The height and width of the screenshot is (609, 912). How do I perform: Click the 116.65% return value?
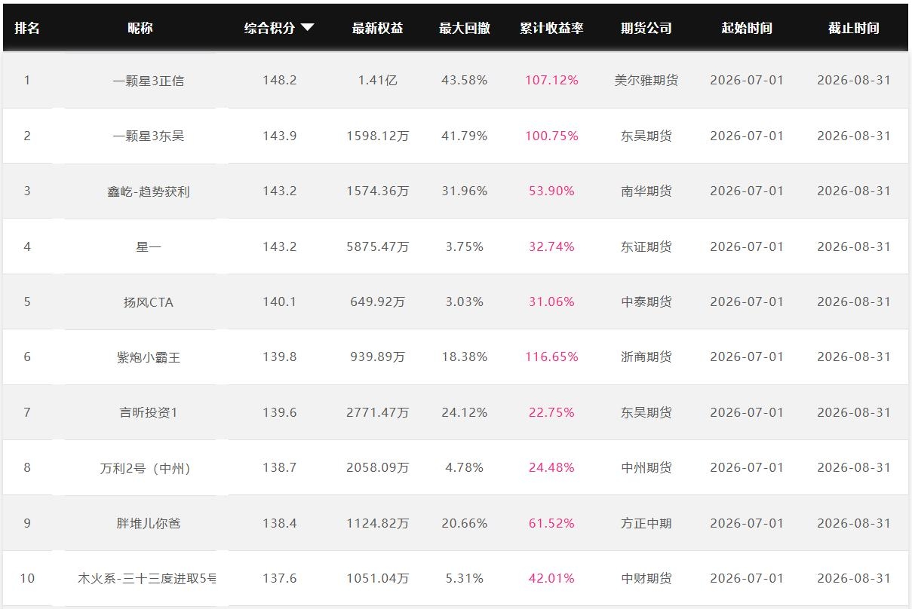551,357
